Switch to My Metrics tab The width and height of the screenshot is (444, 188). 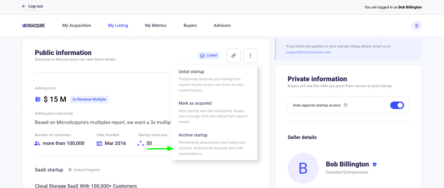(x=156, y=26)
